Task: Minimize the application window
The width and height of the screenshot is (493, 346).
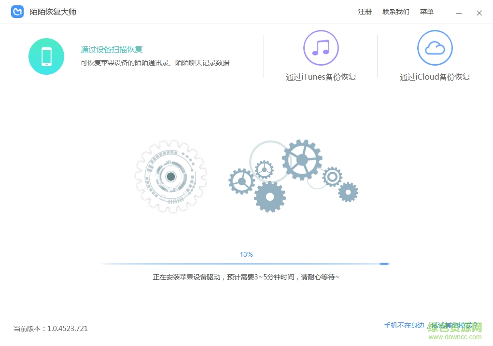Action: click(x=459, y=12)
